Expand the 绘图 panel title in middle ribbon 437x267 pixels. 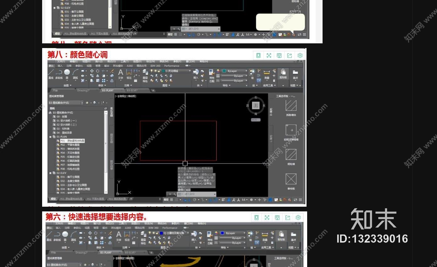coord(68,85)
